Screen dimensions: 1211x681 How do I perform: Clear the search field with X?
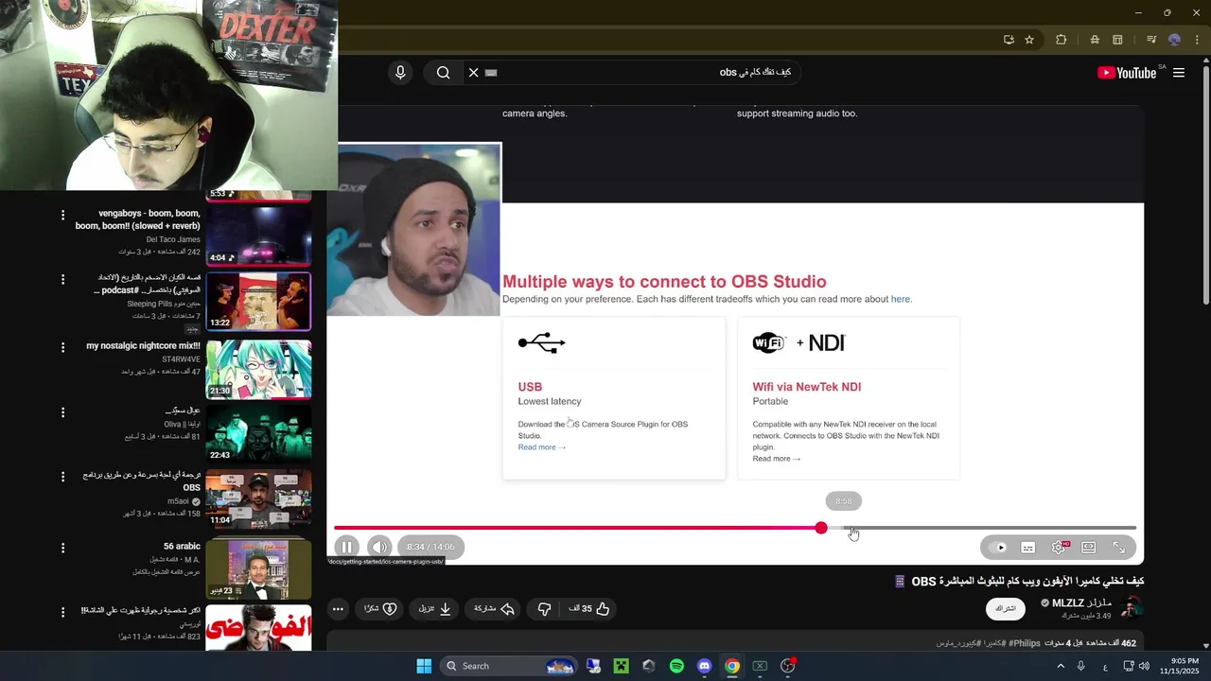[x=474, y=73]
